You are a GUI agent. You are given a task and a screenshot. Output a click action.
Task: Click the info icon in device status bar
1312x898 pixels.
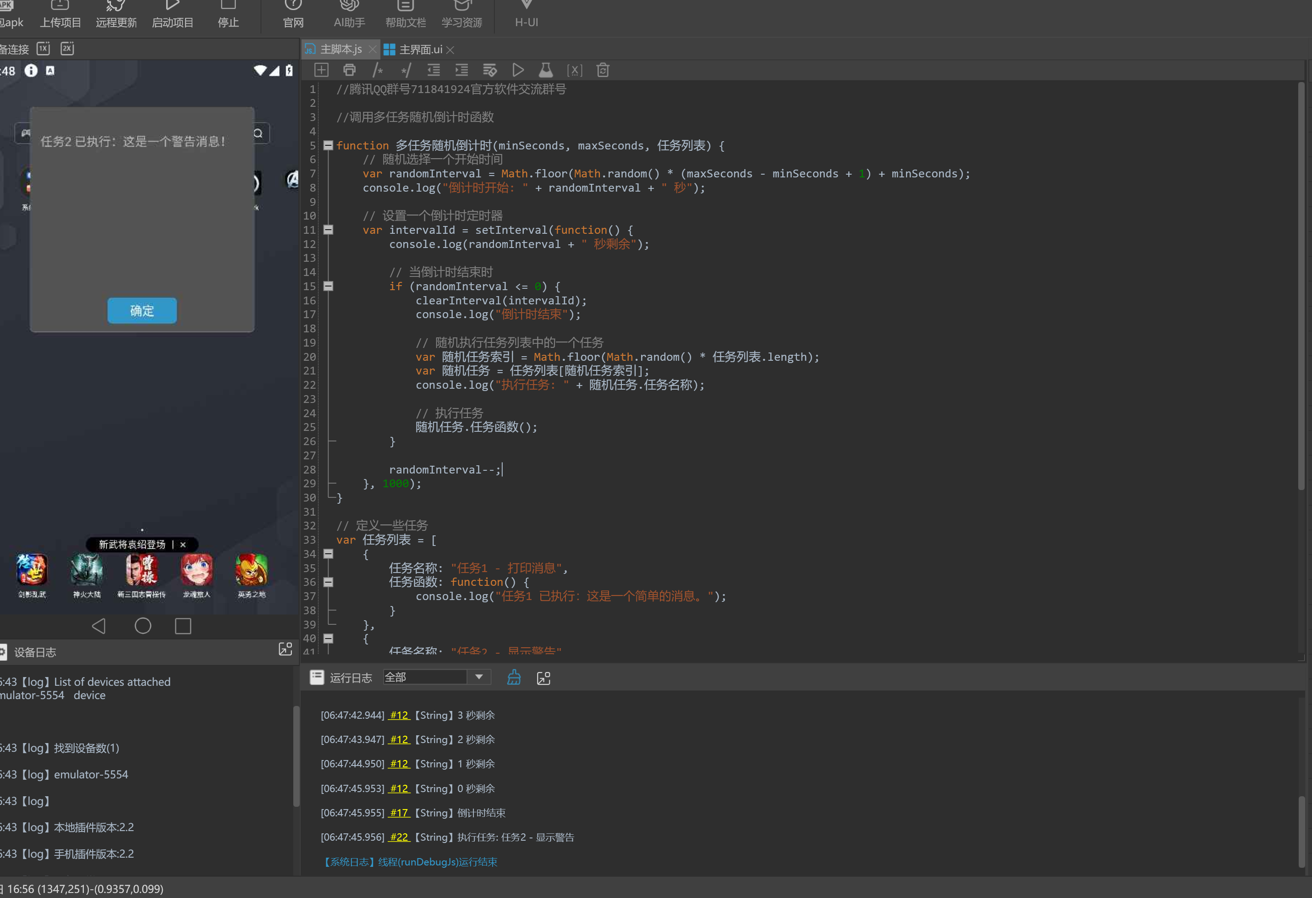(x=31, y=71)
